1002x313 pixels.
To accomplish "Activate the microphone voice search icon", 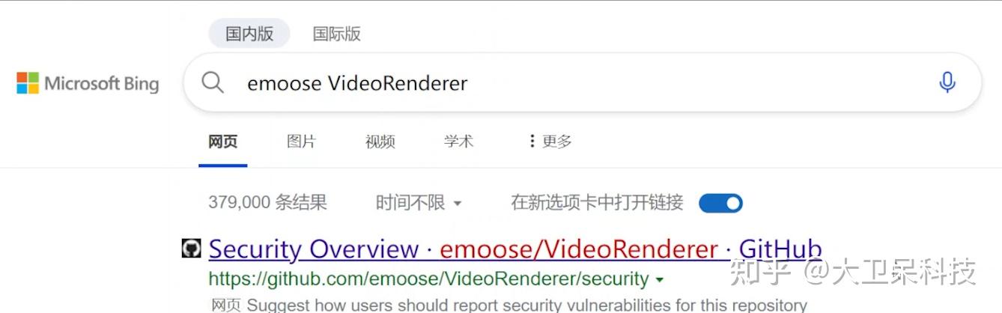I will click(x=947, y=82).
